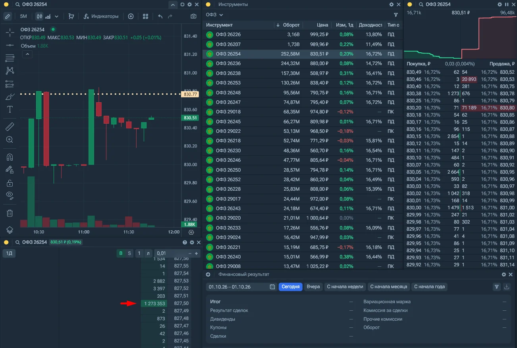Increase the price step with the plus button

(x=196, y=253)
